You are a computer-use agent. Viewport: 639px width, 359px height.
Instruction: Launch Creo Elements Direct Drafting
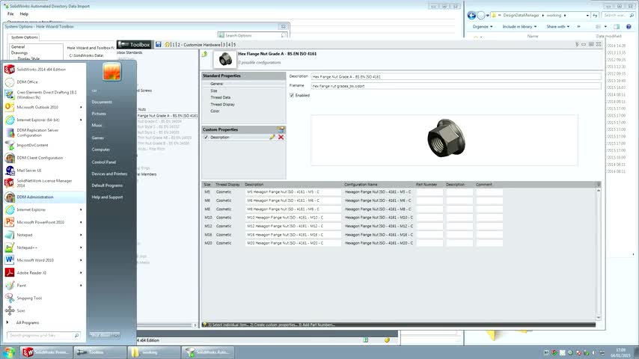click(44, 94)
